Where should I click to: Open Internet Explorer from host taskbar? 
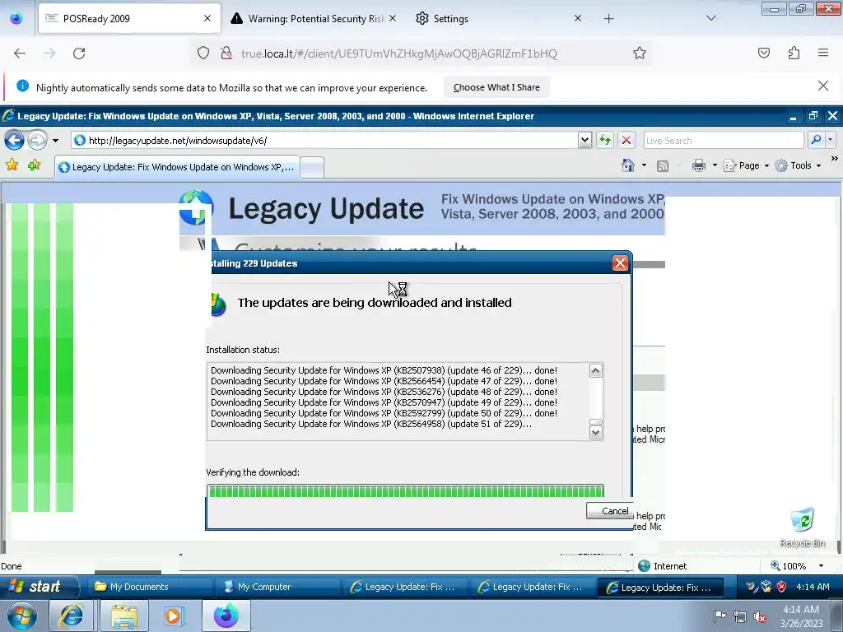pos(72,616)
